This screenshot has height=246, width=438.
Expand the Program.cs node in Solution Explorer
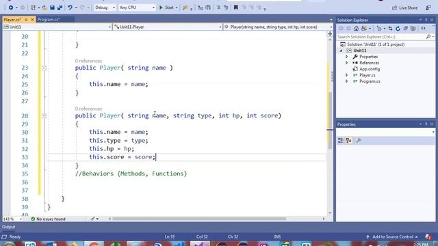[347, 81]
